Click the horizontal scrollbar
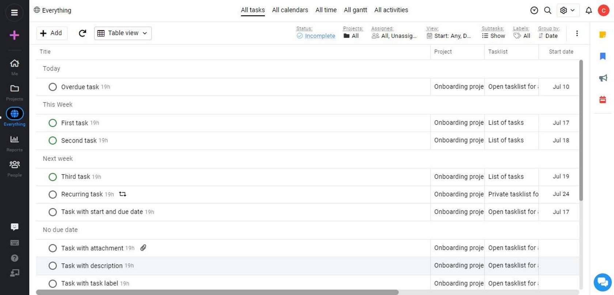Image resolution: width=614 pixels, height=295 pixels. tap(217, 292)
